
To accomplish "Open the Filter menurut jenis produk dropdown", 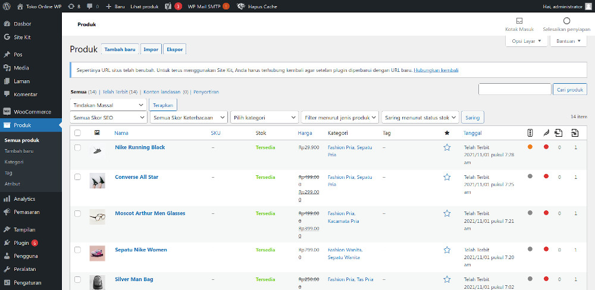I will tap(340, 118).
